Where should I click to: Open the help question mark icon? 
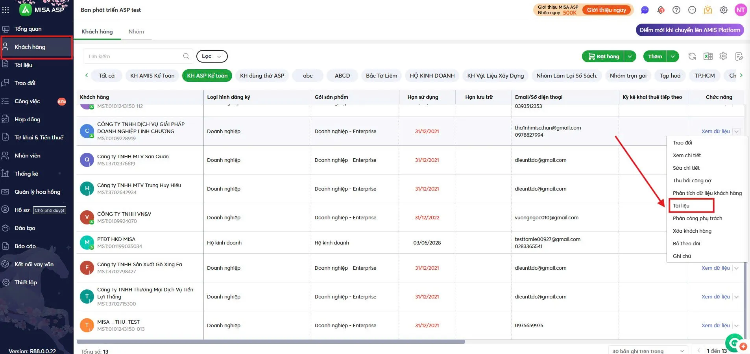click(676, 10)
